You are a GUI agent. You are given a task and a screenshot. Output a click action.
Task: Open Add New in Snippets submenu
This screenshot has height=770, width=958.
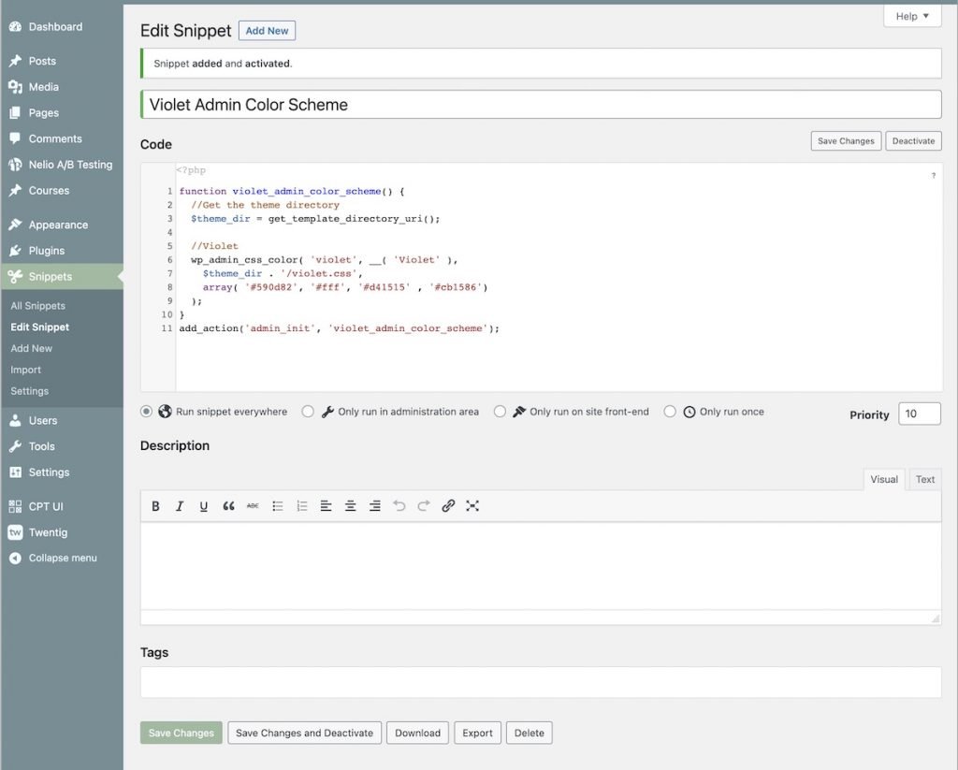31,348
